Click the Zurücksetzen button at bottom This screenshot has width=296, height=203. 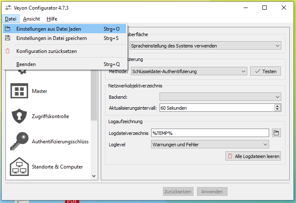pos(178,192)
